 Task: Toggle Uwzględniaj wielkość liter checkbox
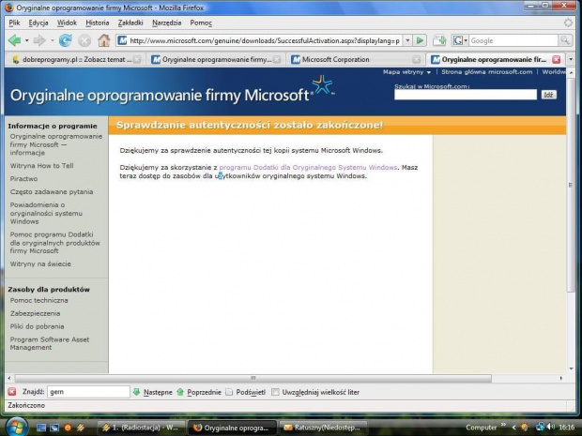point(276,392)
